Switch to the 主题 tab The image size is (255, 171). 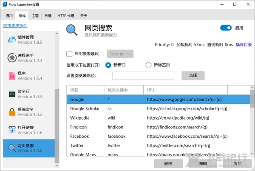35,16
